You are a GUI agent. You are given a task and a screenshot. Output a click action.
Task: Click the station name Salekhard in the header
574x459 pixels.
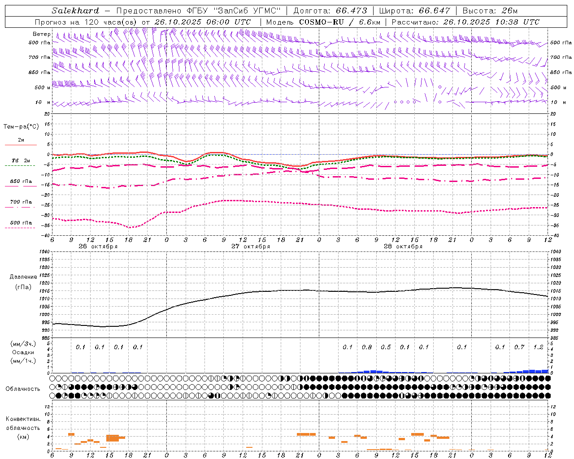click(75, 11)
